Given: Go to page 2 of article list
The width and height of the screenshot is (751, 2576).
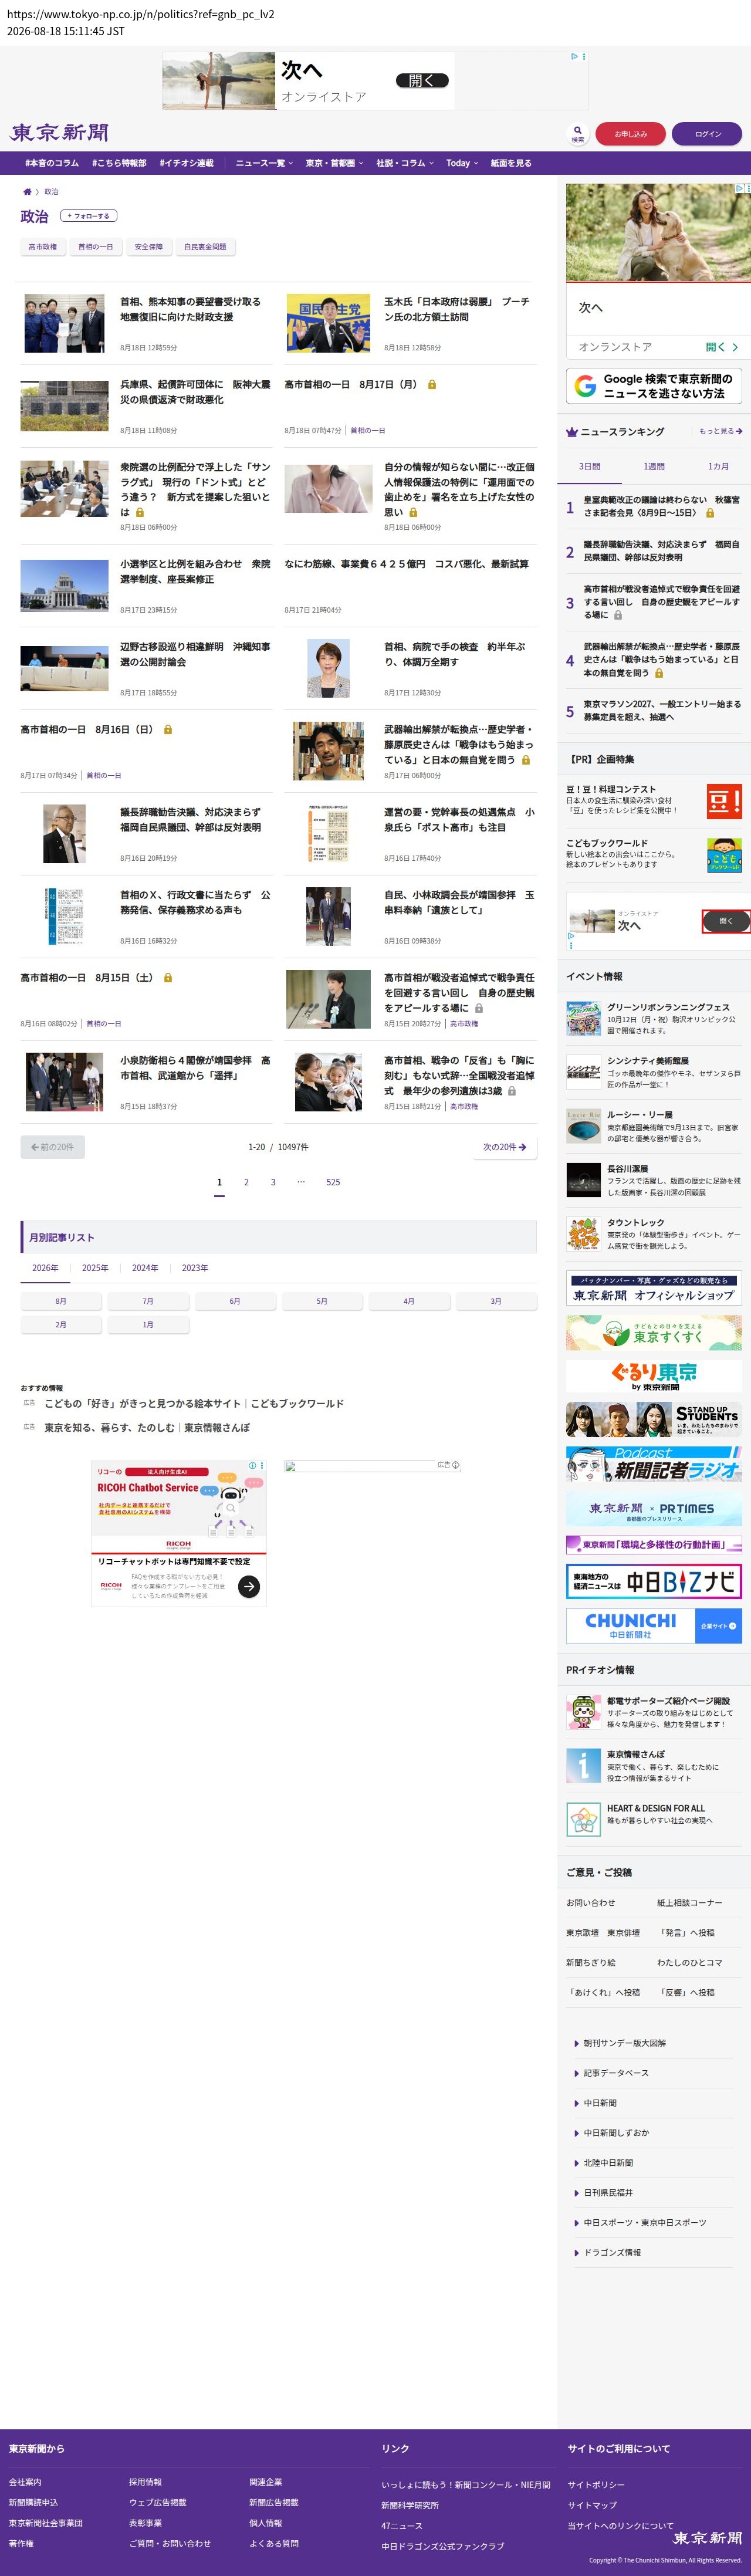Looking at the screenshot, I should (x=246, y=1182).
